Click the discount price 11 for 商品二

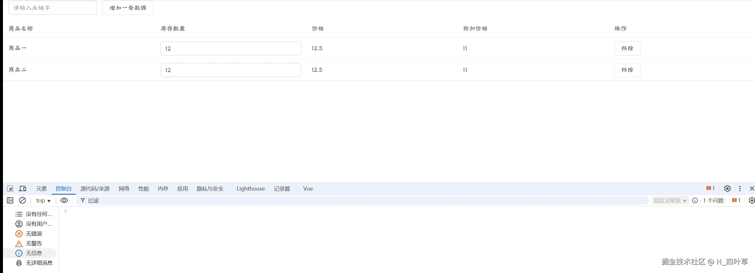coord(465,70)
